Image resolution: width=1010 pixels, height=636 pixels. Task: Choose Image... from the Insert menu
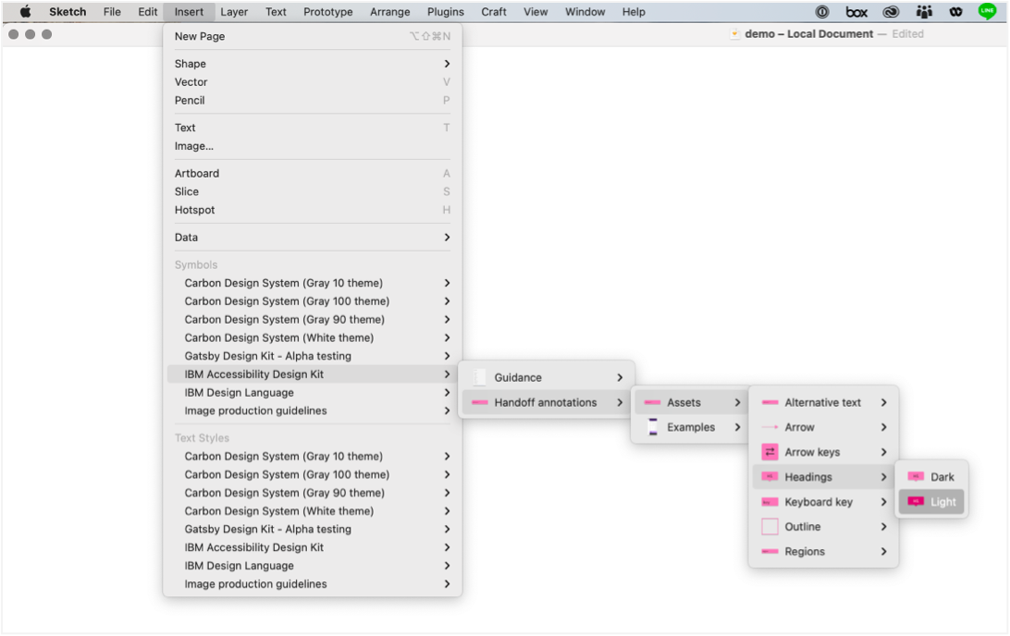[x=194, y=146]
